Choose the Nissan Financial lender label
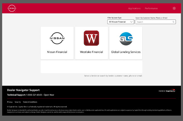183x121 pixels. point(57,52)
